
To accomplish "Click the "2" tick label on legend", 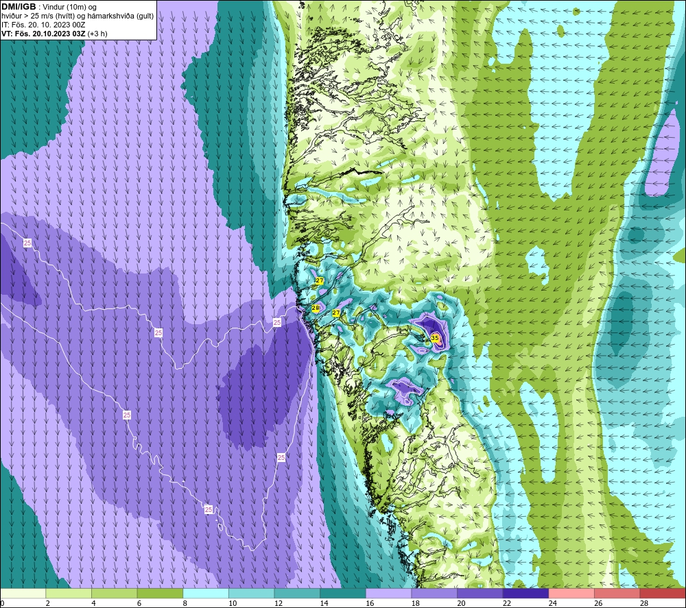I will click(x=48, y=603).
